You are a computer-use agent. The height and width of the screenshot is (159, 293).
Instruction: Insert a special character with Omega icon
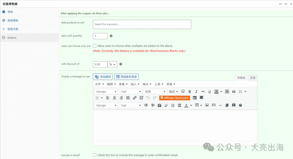173,105
